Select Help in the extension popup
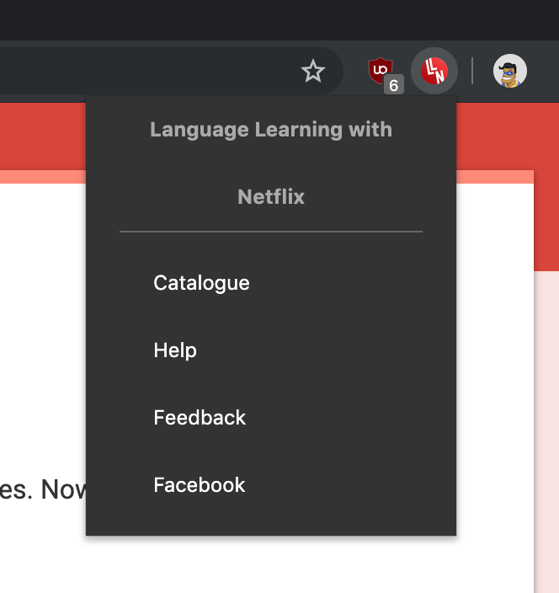This screenshot has height=593, width=559. (x=175, y=350)
